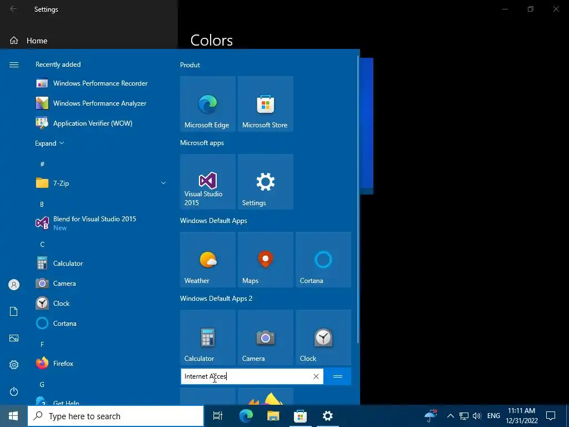Open Clock in the app list
Image resolution: width=569 pixels, height=427 pixels.
point(101,303)
